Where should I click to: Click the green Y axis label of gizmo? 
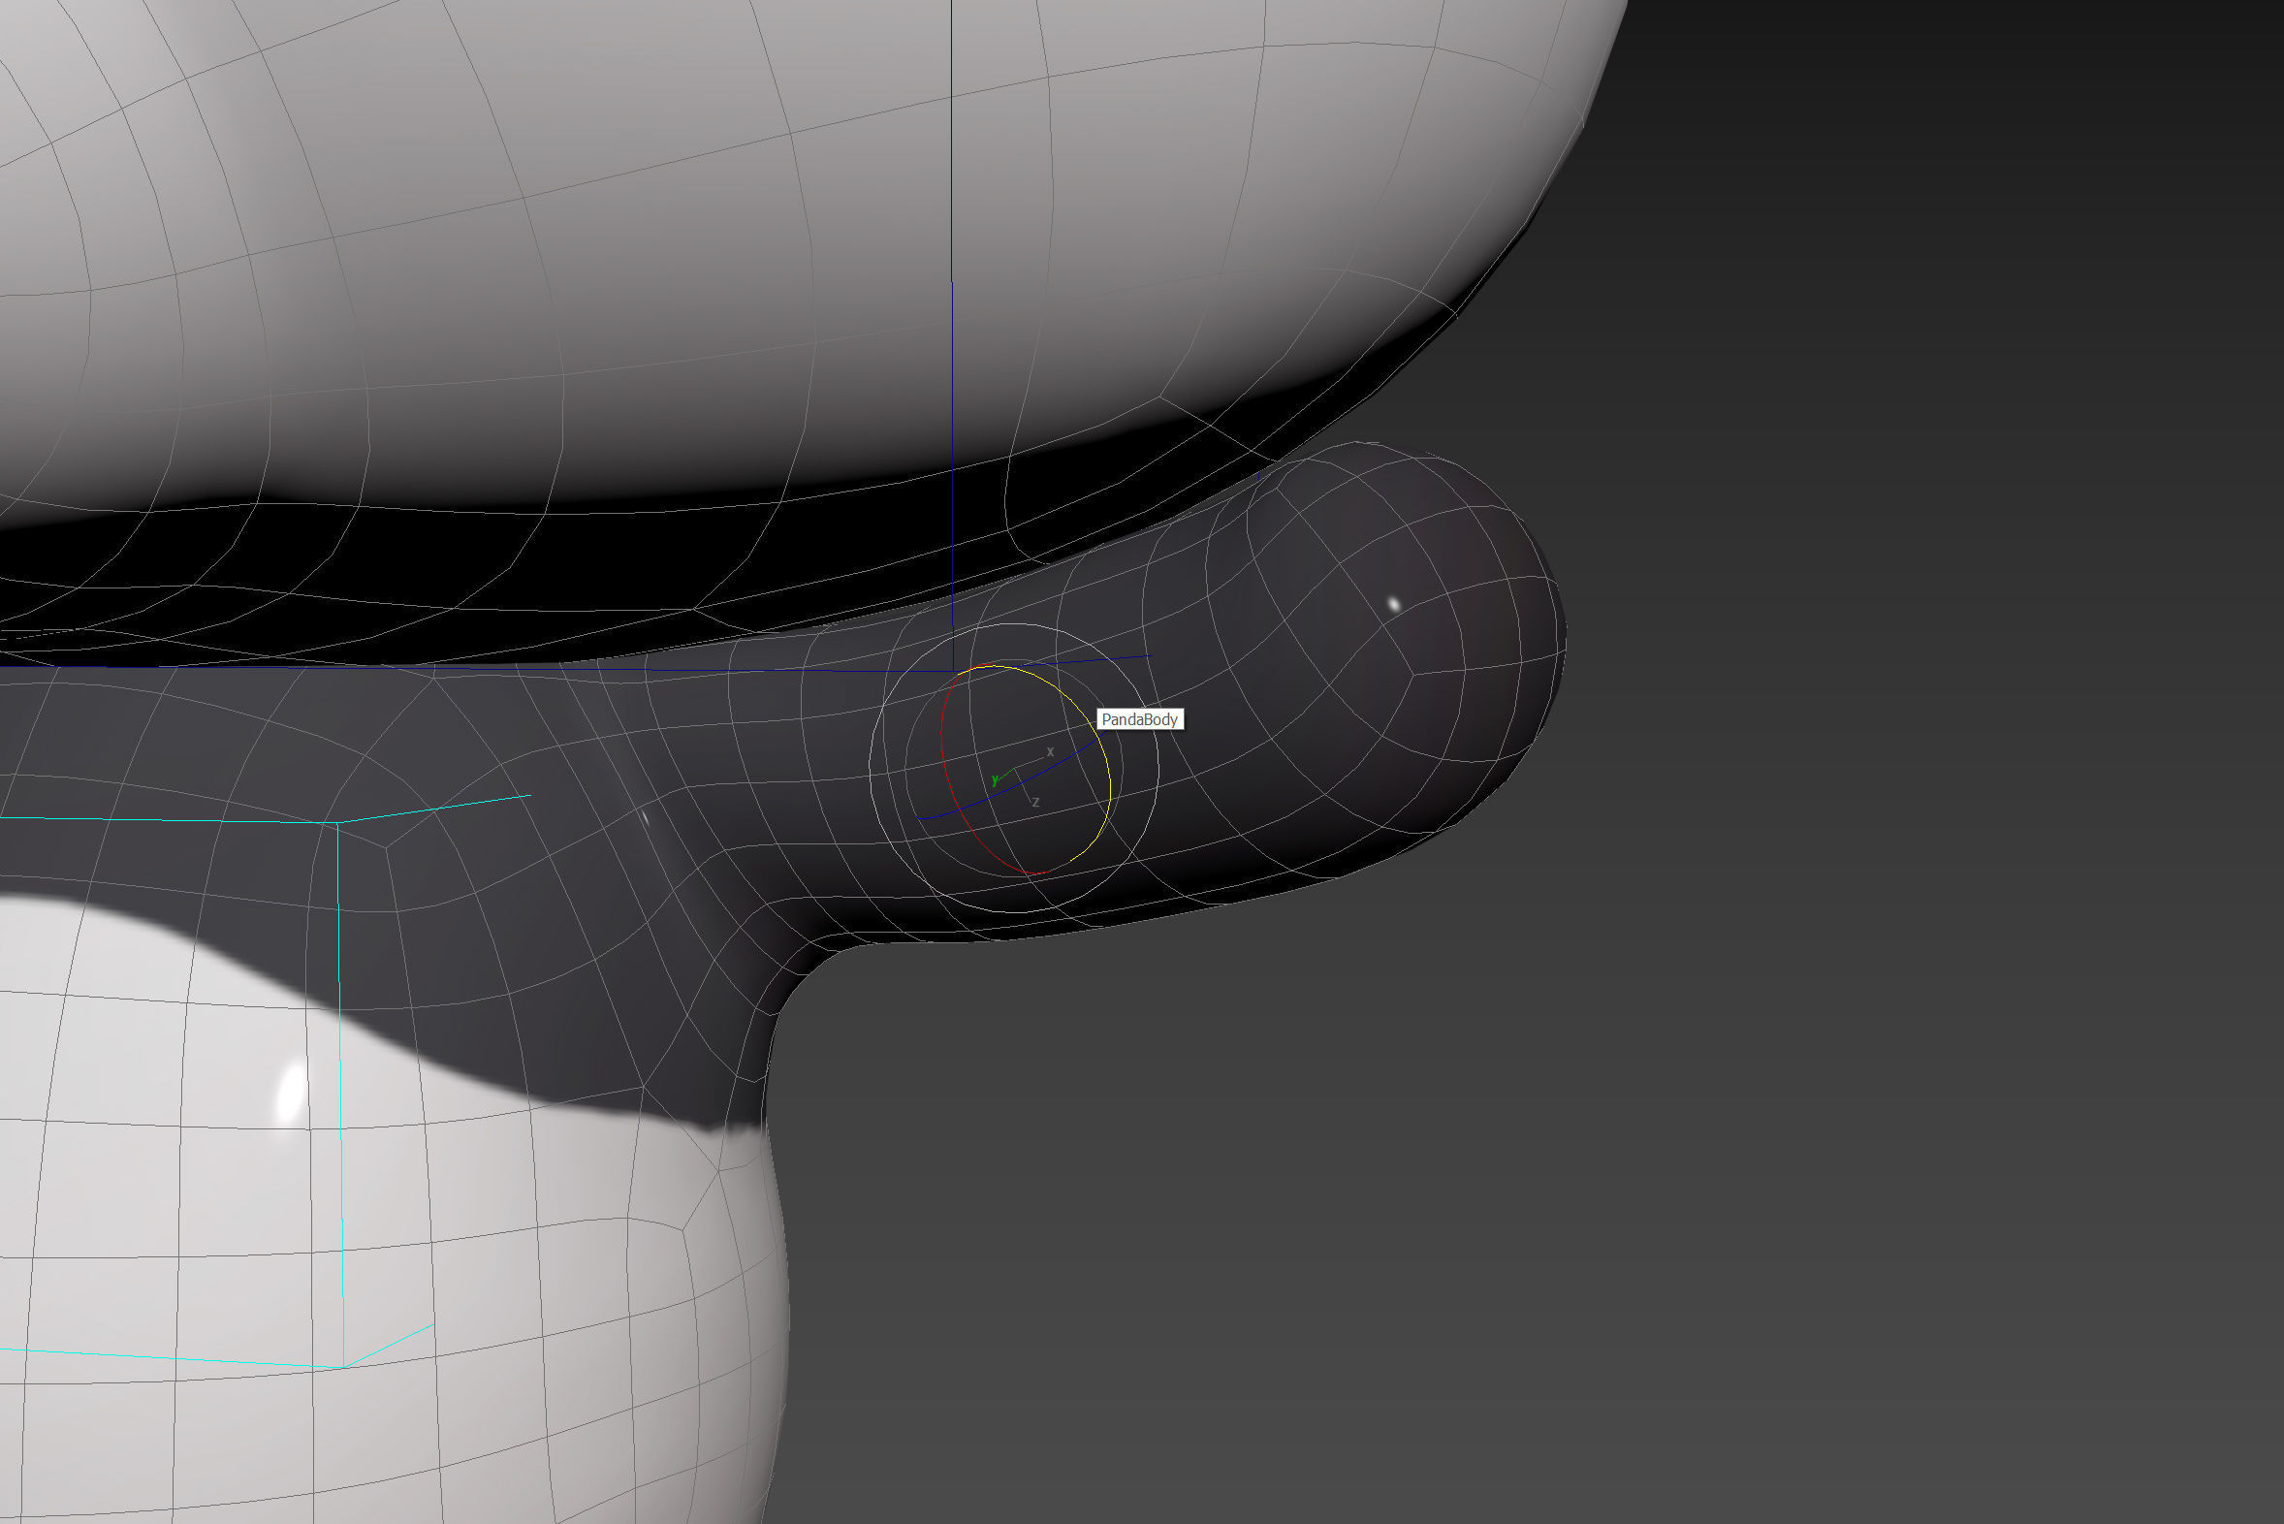pos(995,779)
